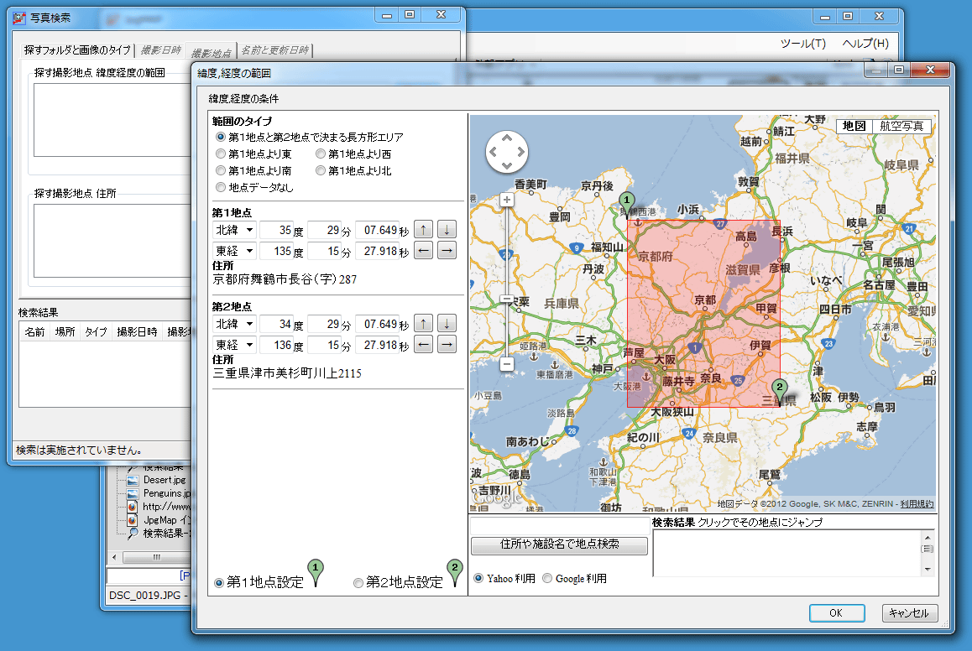Select 第2地点設定 radio button

point(358,583)
